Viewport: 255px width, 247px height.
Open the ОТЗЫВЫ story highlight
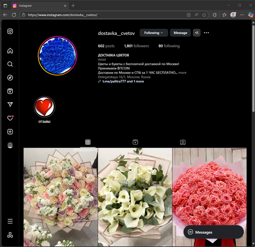point(44,109)
